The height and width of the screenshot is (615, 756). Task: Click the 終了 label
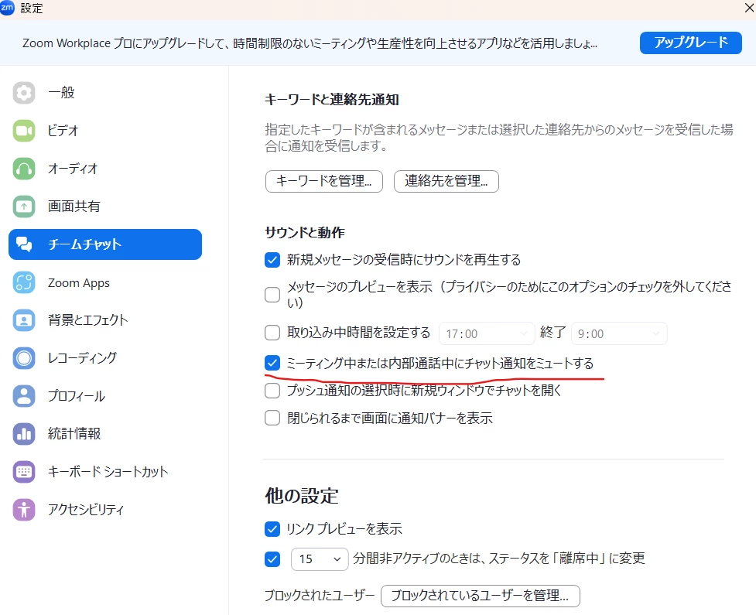(x=552, y=332)
